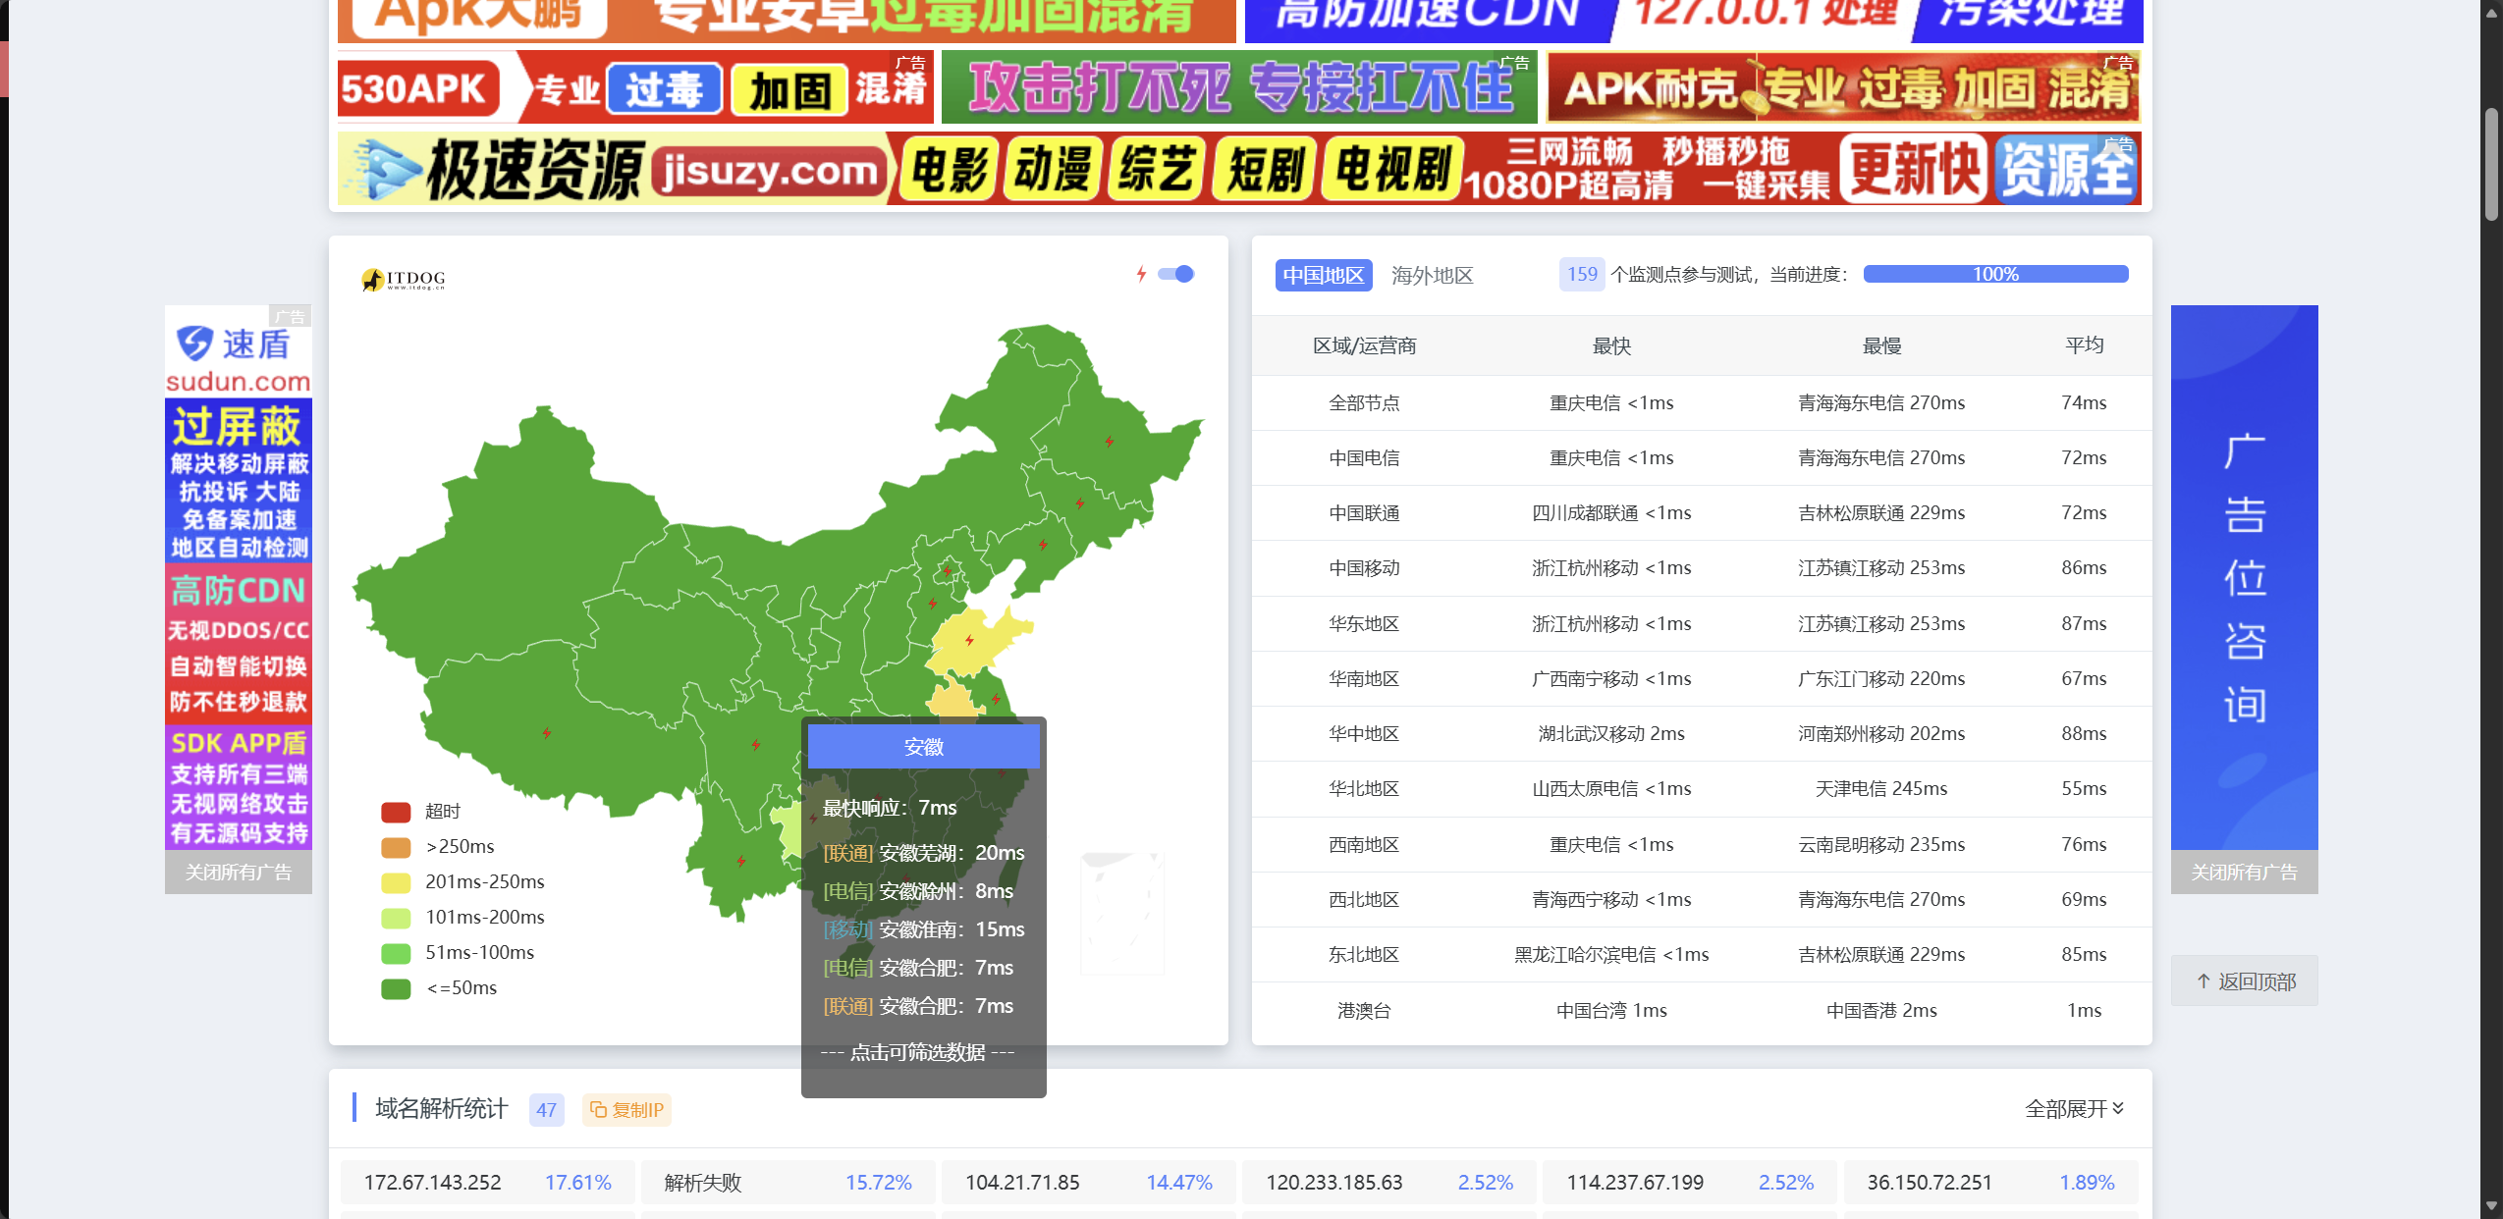Click the 100% progress bar
The image size is (2503, 1219).
pyautogui.click(x=1994, y=274)
